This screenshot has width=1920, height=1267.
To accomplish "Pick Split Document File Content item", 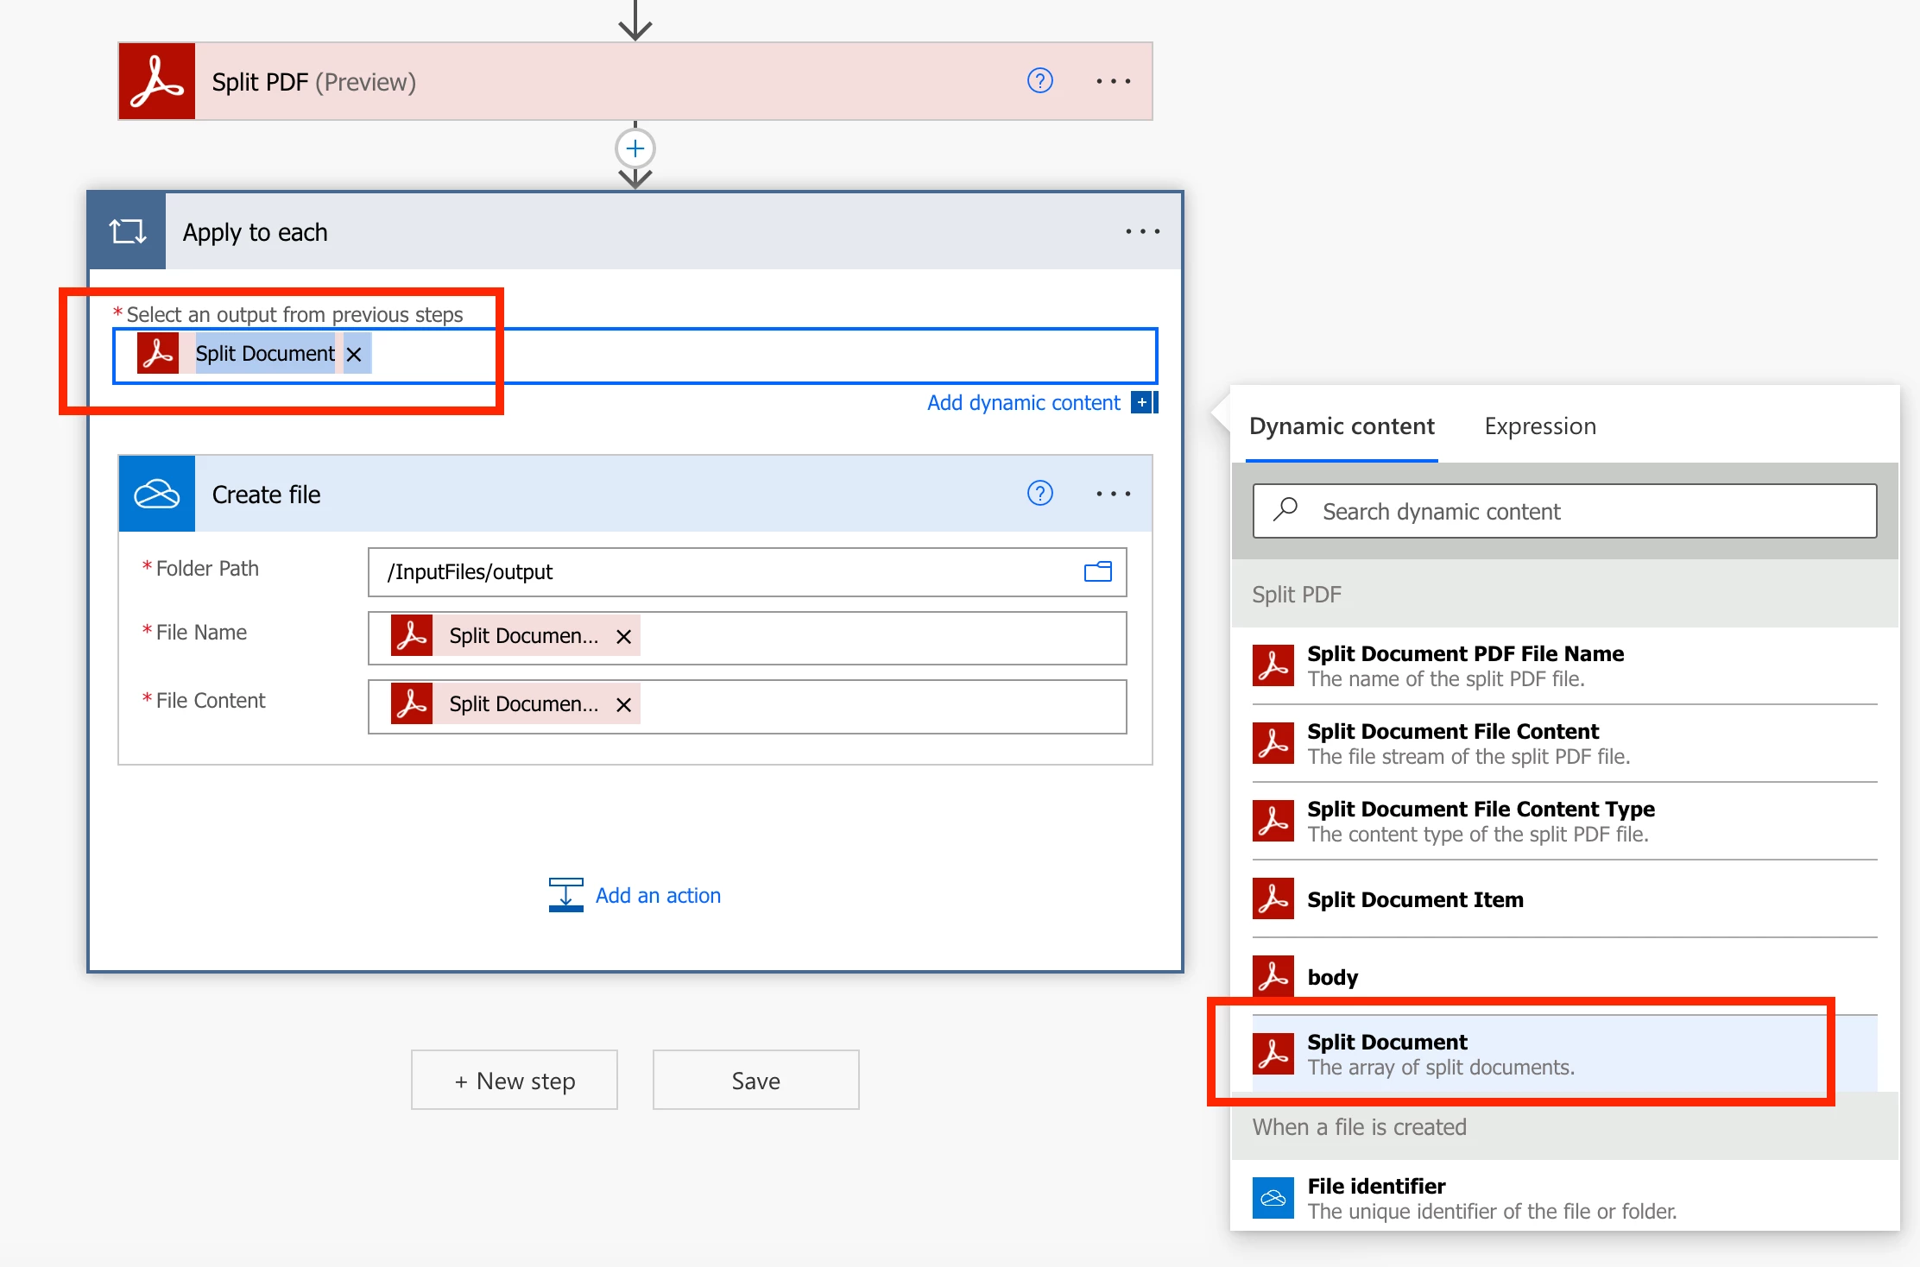I will (1453, 742).
